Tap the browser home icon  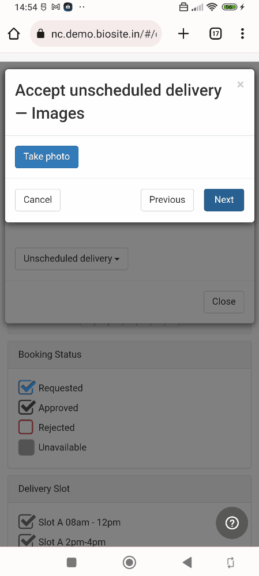(x=14, y=34)
